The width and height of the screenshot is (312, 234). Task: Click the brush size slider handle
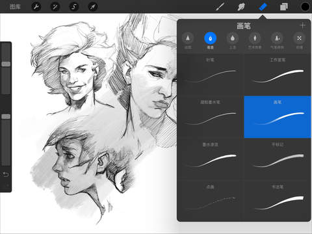pyautogui.click(x=6, y=64)
